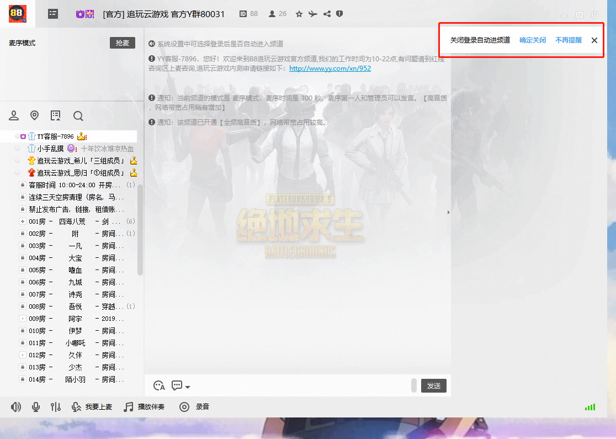Send message with 发送 button
Image resolution: width=616 pixels, height=439 pixels.
[434, 386]
